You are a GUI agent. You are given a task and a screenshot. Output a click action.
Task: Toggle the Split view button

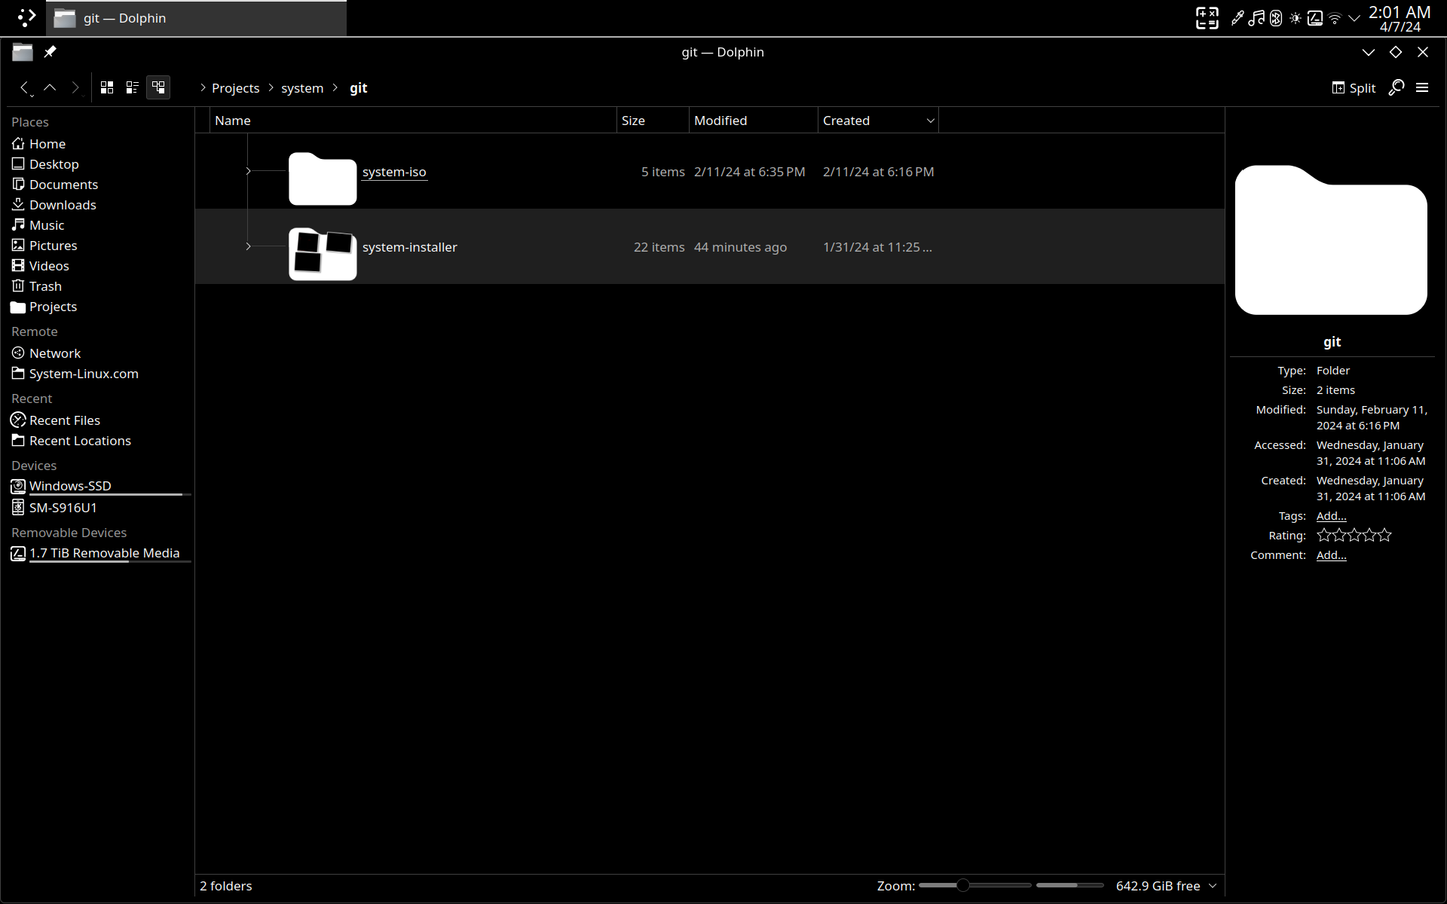pos(1354,87)
